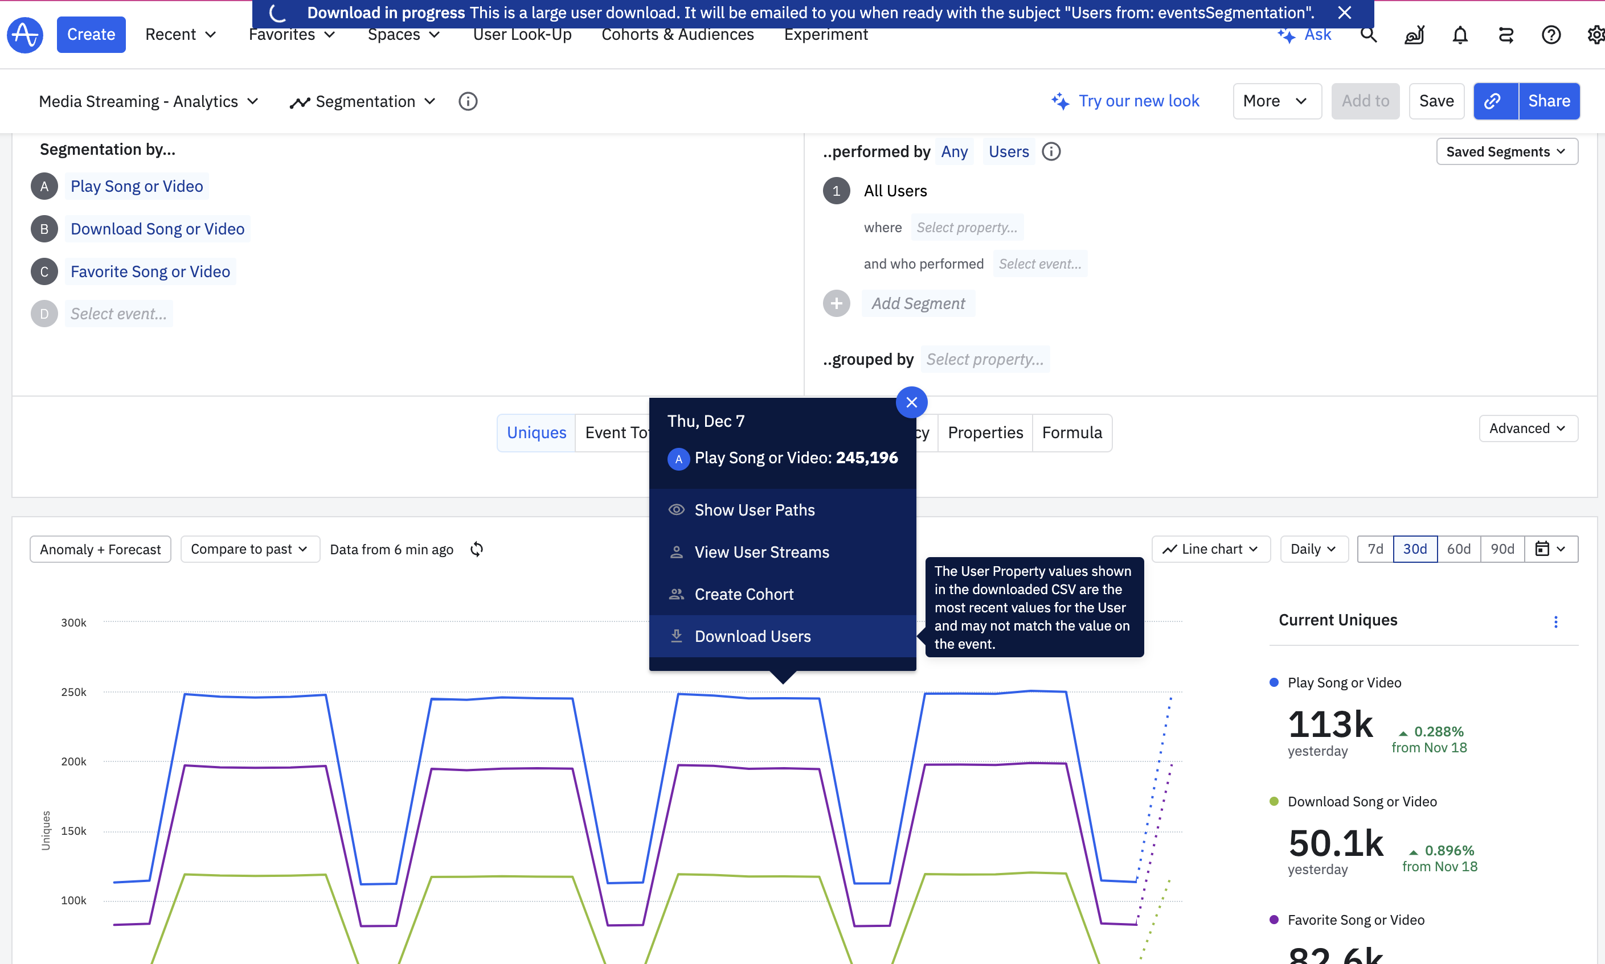Close the data point popup
The height and width of the screenshot is (964, 1605).
pyautogui.click(x=911, y=402)
